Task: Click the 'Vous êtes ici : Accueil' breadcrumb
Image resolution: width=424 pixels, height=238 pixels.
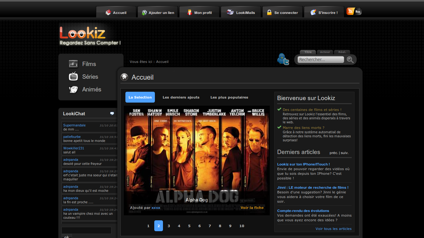Action: coord(149,62)
